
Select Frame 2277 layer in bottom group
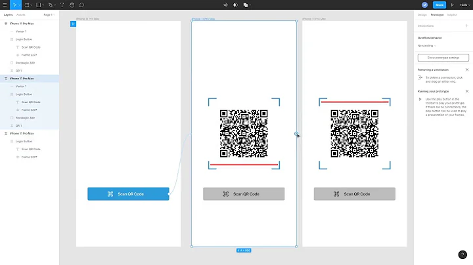[x=30, y=157]
